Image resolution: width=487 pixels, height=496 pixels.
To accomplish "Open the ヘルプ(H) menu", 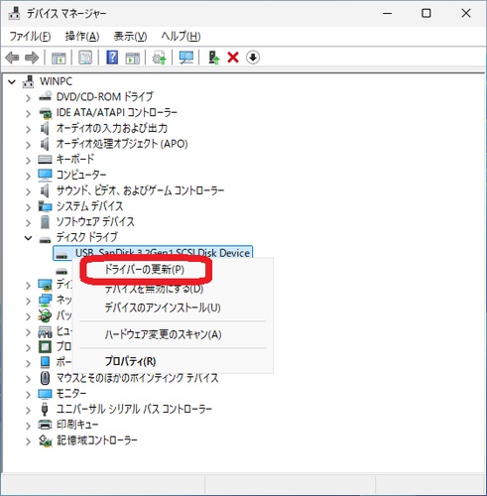I will pyautogui.click(x=181, y=36).
